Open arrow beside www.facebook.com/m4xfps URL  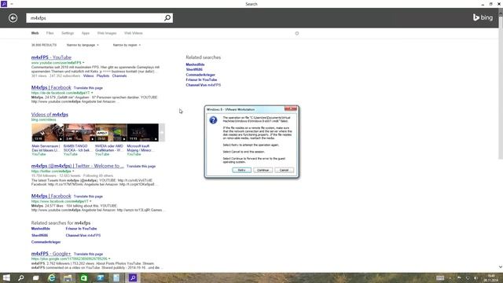[90, 201]
